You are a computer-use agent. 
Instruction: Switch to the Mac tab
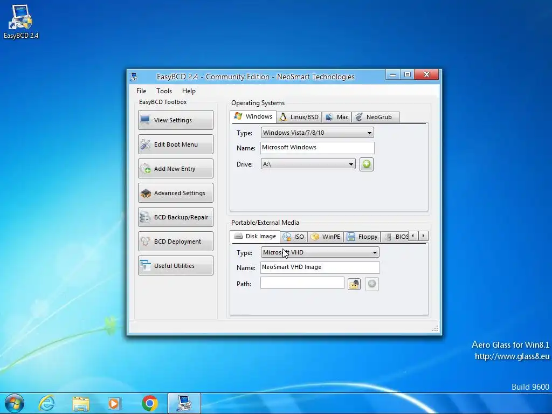pos(337,117)
